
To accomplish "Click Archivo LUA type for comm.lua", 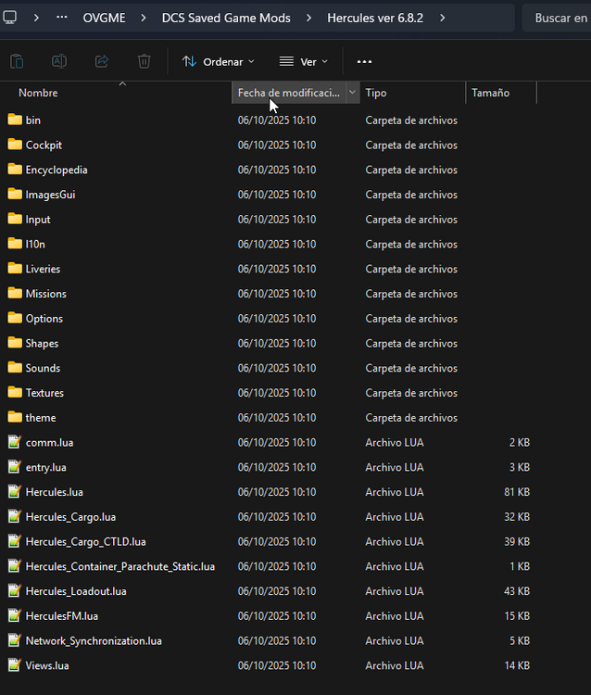I will [x=395, y=442].
